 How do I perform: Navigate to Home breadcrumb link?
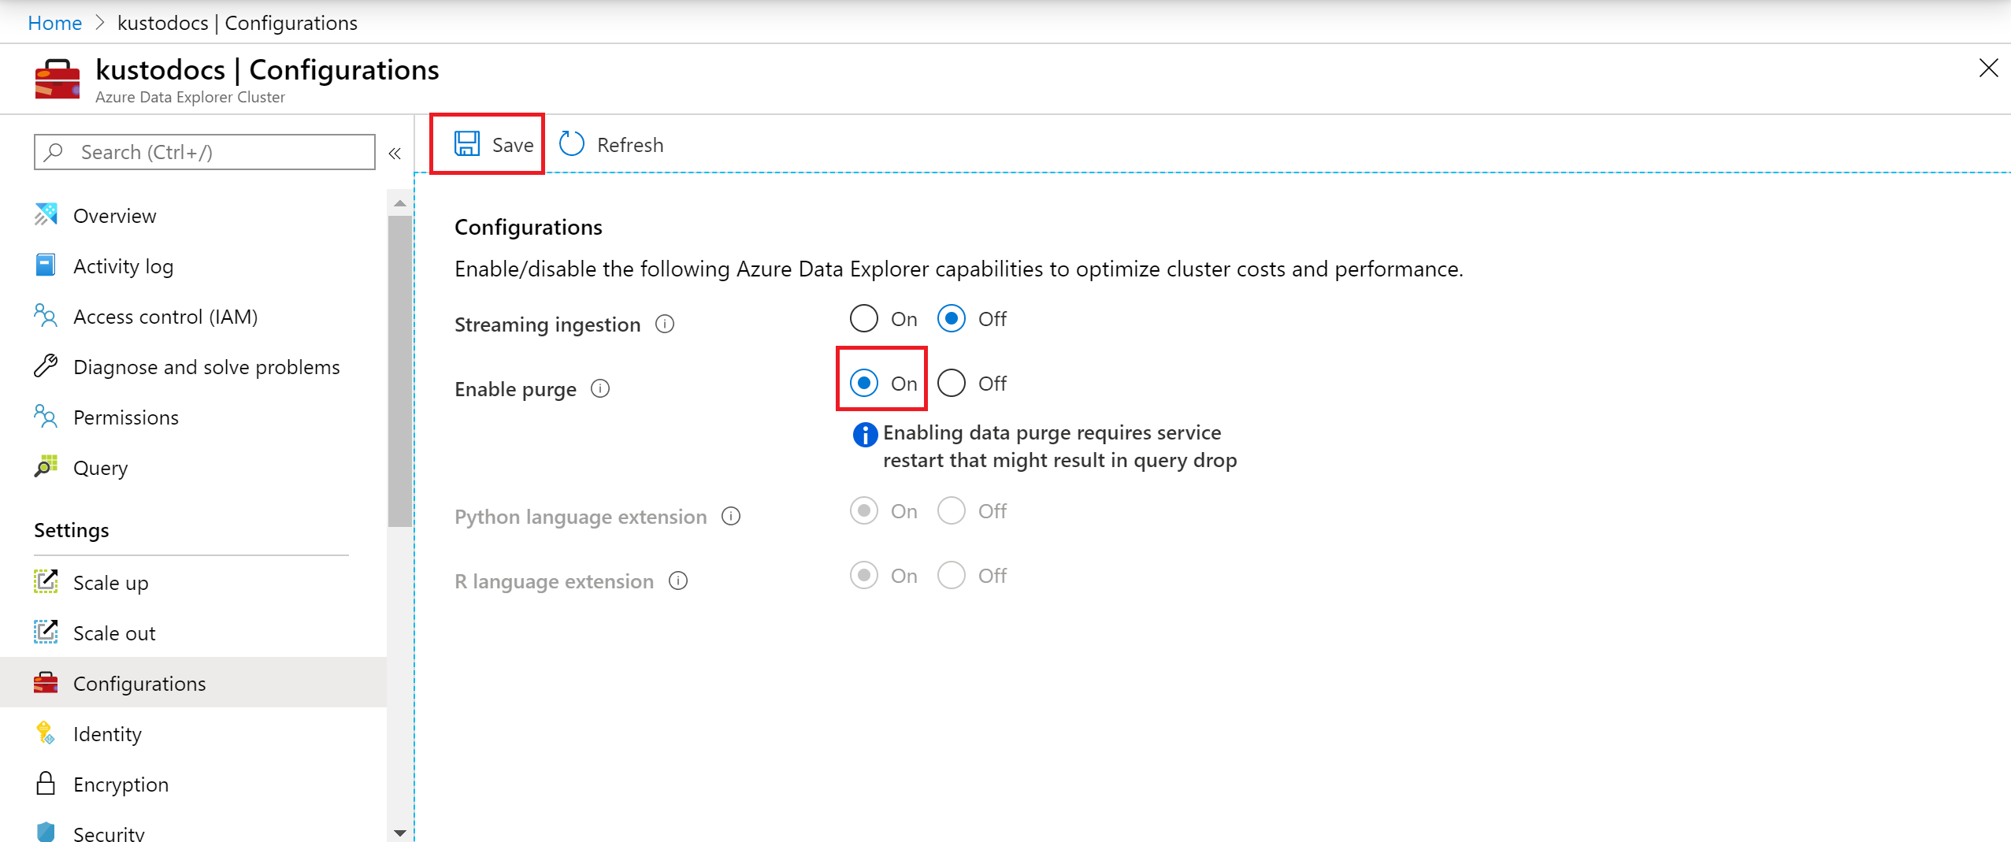pos(54,23)
